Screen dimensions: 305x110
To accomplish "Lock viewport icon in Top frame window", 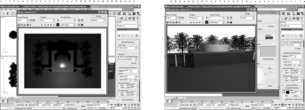I will tap(58, 20).
